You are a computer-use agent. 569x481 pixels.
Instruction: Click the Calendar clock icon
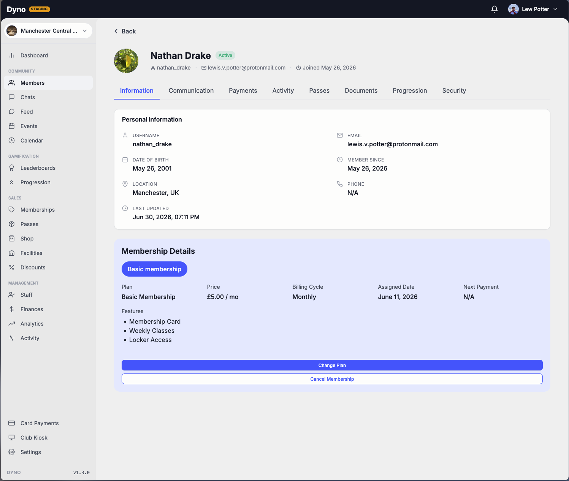coord(12,141)
